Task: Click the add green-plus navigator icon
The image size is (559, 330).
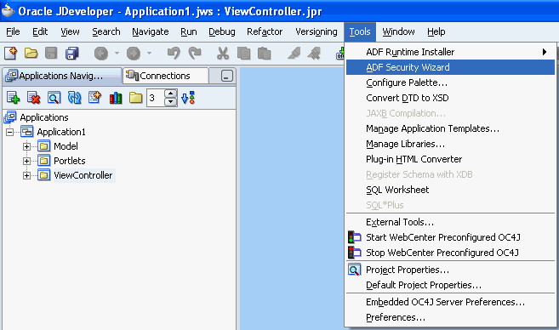Action: click(14, 98)
